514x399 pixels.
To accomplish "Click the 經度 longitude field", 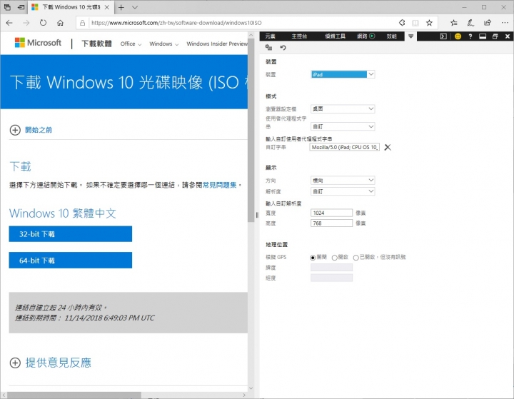I will click(x=331, y=278).
